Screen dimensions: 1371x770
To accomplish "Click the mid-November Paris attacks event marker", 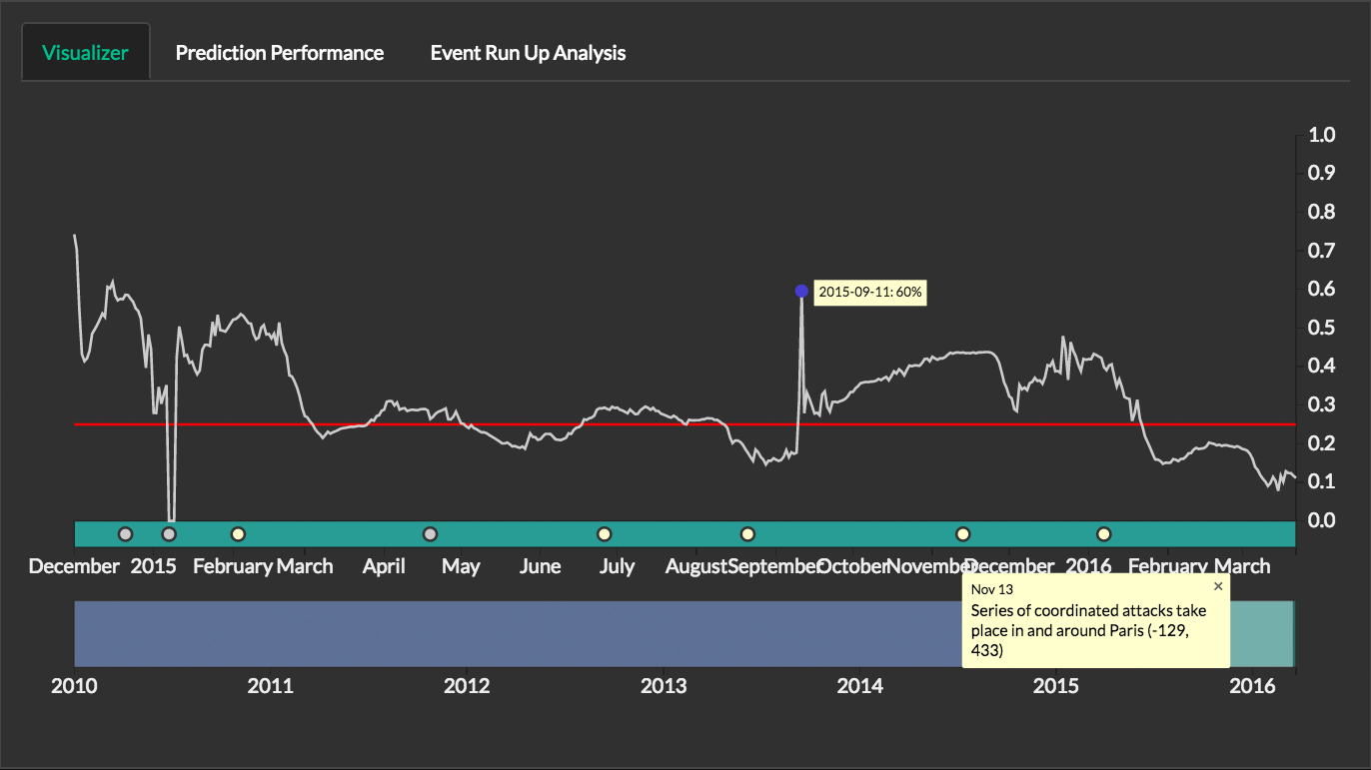I will click(963, 534).
